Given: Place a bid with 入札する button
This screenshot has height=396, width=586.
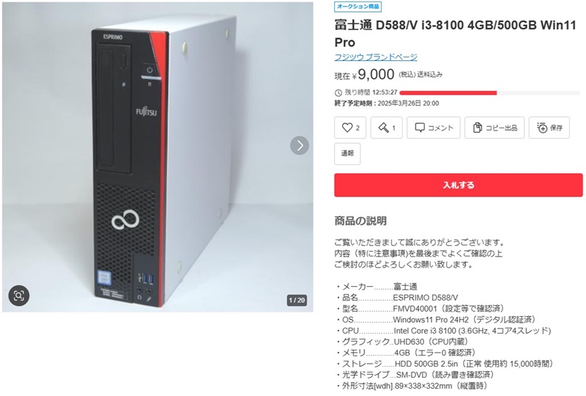Looking at the screenshot, I should click(459, 185).
